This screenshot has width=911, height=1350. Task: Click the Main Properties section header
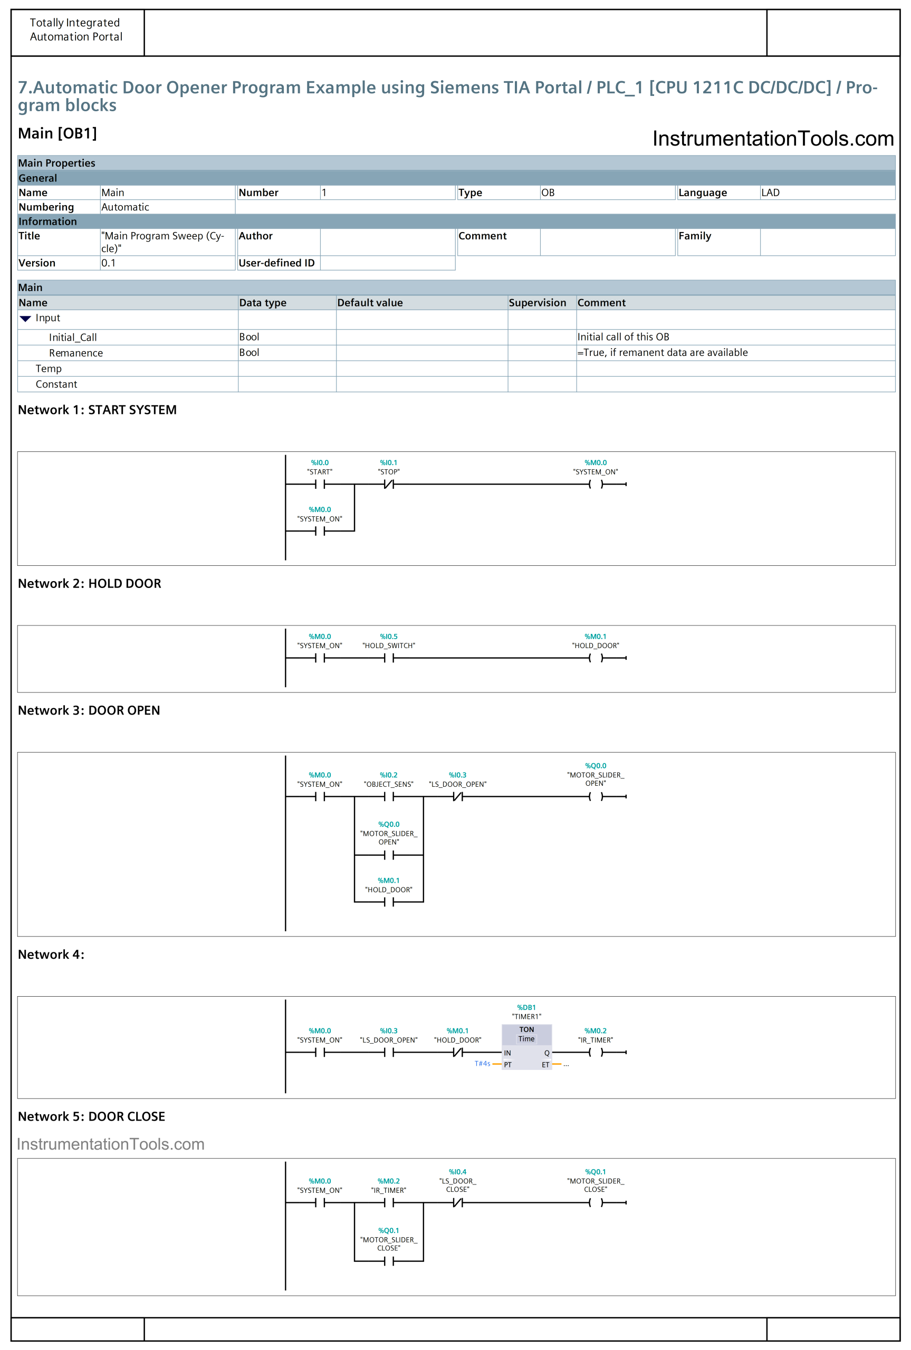point(456,163)
